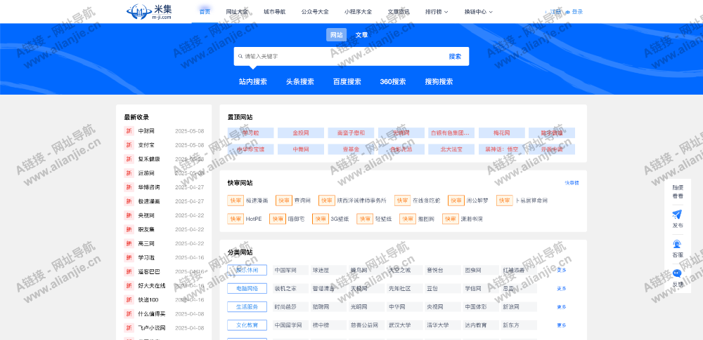Viewport: 703px width, 340px height.
Task: Click the 快审 badge beside HotPE
Action: pyautogui.click(x=236, y=219)
